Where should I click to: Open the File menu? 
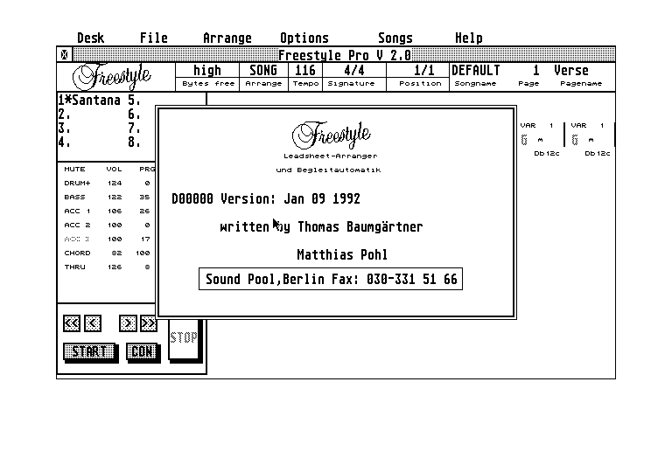[x=153, y=38]
